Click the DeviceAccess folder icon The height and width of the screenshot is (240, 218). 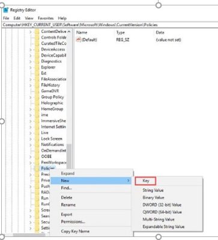coord(37,49)
